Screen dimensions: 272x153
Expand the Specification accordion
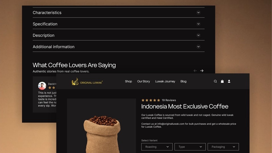click(118, 24)
